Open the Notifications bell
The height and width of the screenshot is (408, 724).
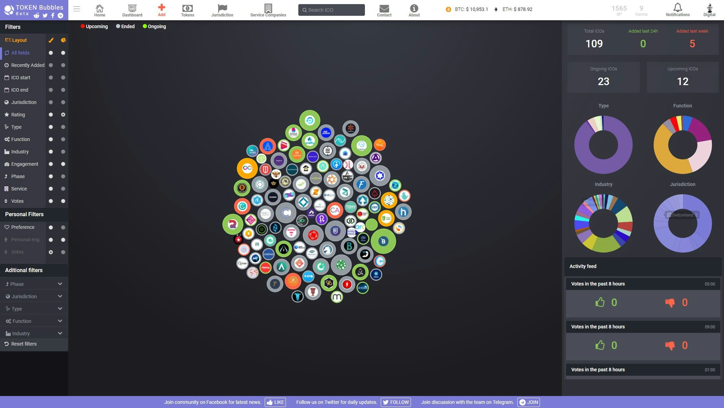tap(677, 9)
